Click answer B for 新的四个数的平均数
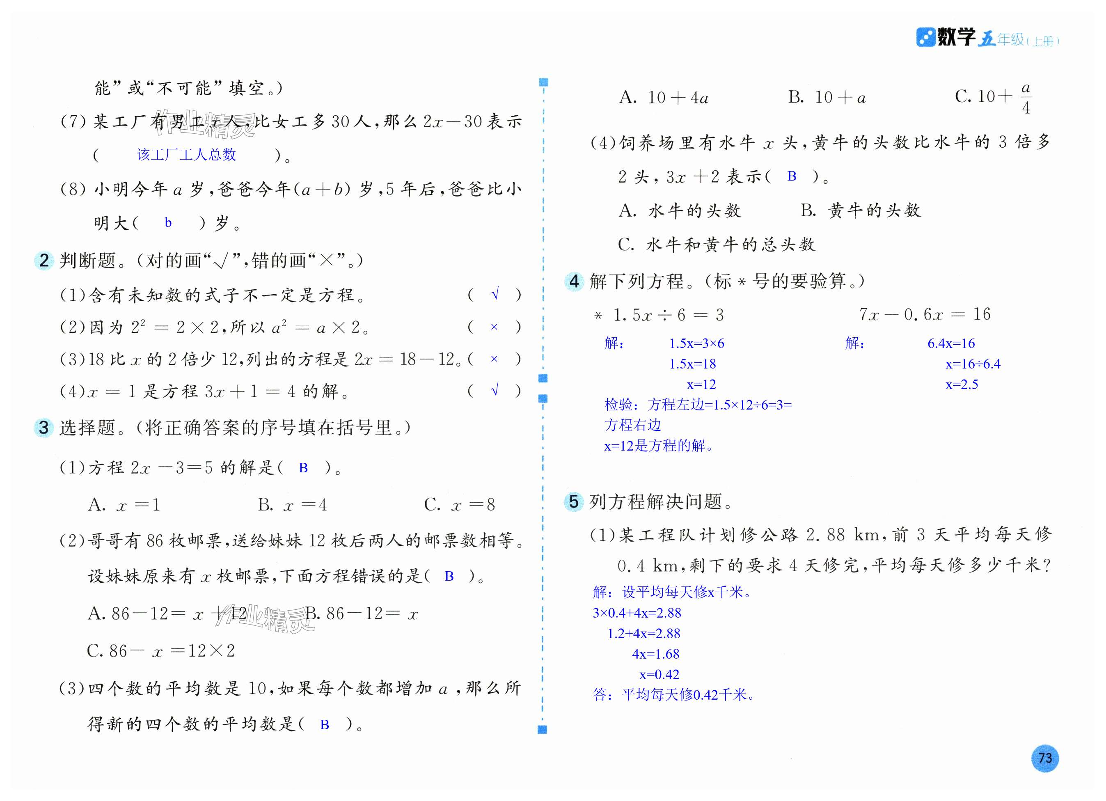This screenshot has width=1106, height=801. (324, 724)
